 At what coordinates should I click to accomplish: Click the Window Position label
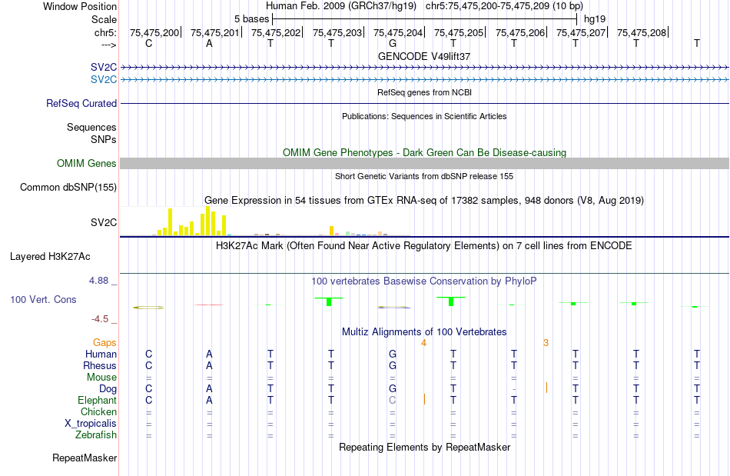[80, 6]
